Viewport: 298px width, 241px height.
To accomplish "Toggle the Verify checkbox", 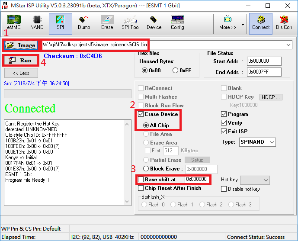I will click(x=224, y=123).
